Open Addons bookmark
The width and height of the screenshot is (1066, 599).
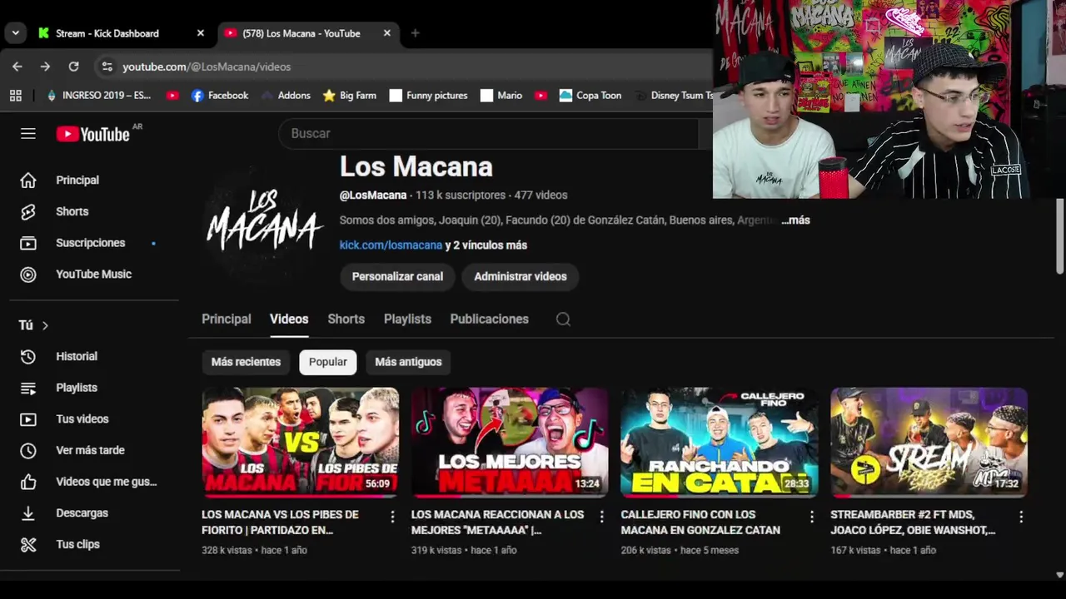coord(286,96)
